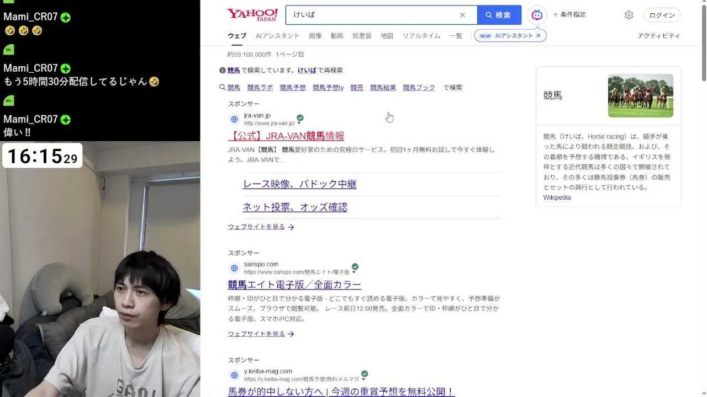707x397 pixels.
Task: Click the jra-van.jp globe site icon
Action: point(234,119)
